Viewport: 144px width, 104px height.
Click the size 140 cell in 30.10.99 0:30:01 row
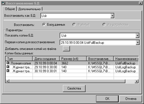pyautogui.click(x=64, y=71)
